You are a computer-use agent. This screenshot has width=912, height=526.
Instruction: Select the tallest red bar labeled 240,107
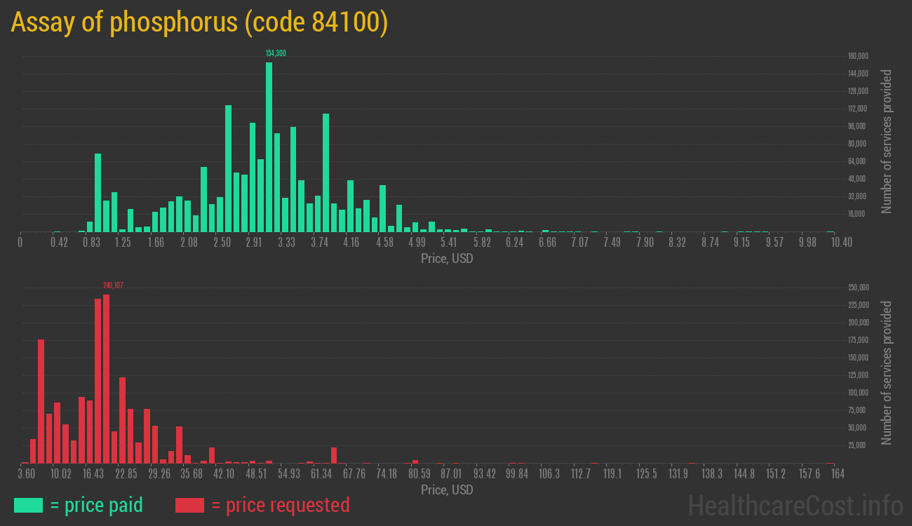pos(107,379)
